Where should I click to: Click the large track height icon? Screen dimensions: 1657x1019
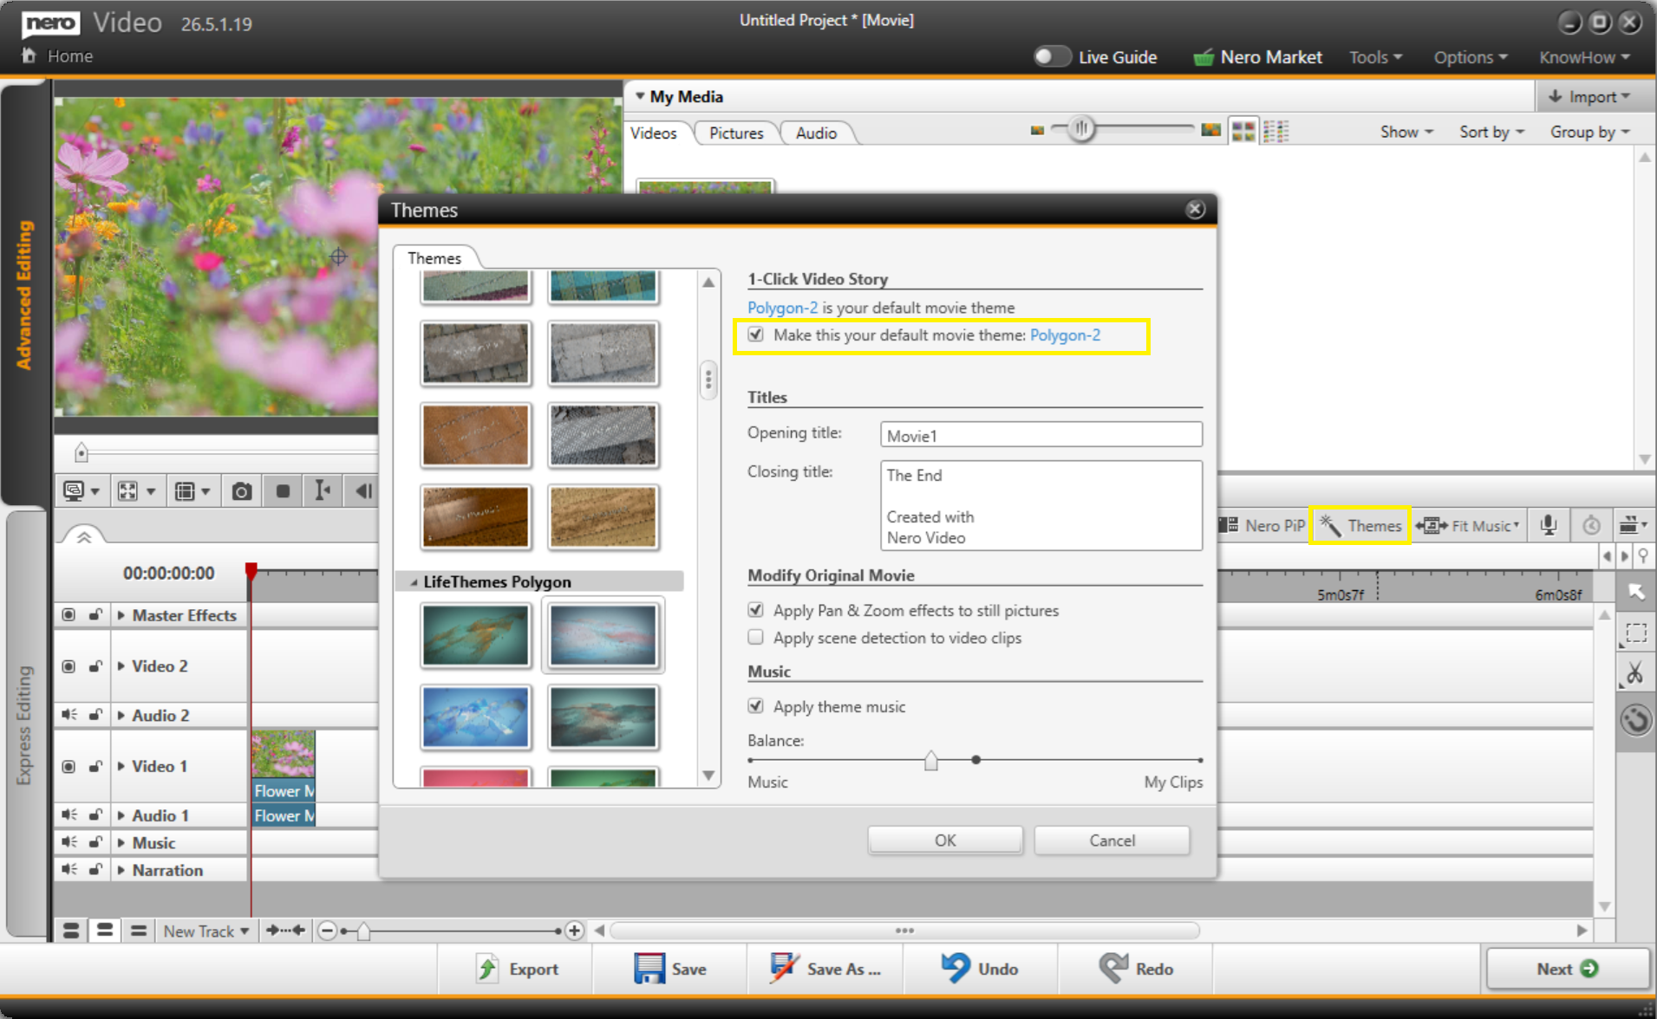[x=71, y=931]
